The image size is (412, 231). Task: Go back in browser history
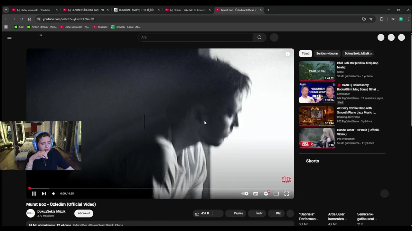pos(6,19)
